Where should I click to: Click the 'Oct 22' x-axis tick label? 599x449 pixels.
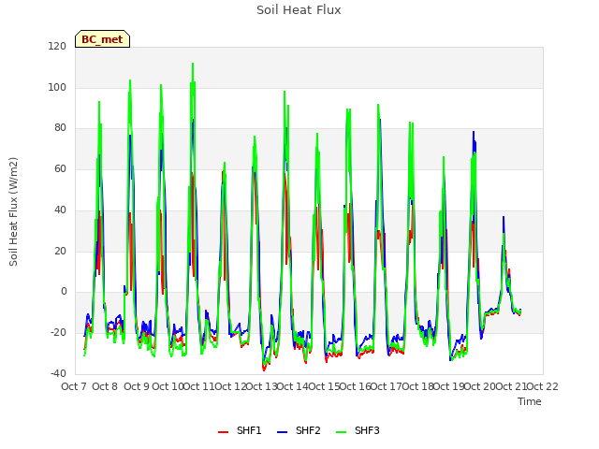click(542, 386)
